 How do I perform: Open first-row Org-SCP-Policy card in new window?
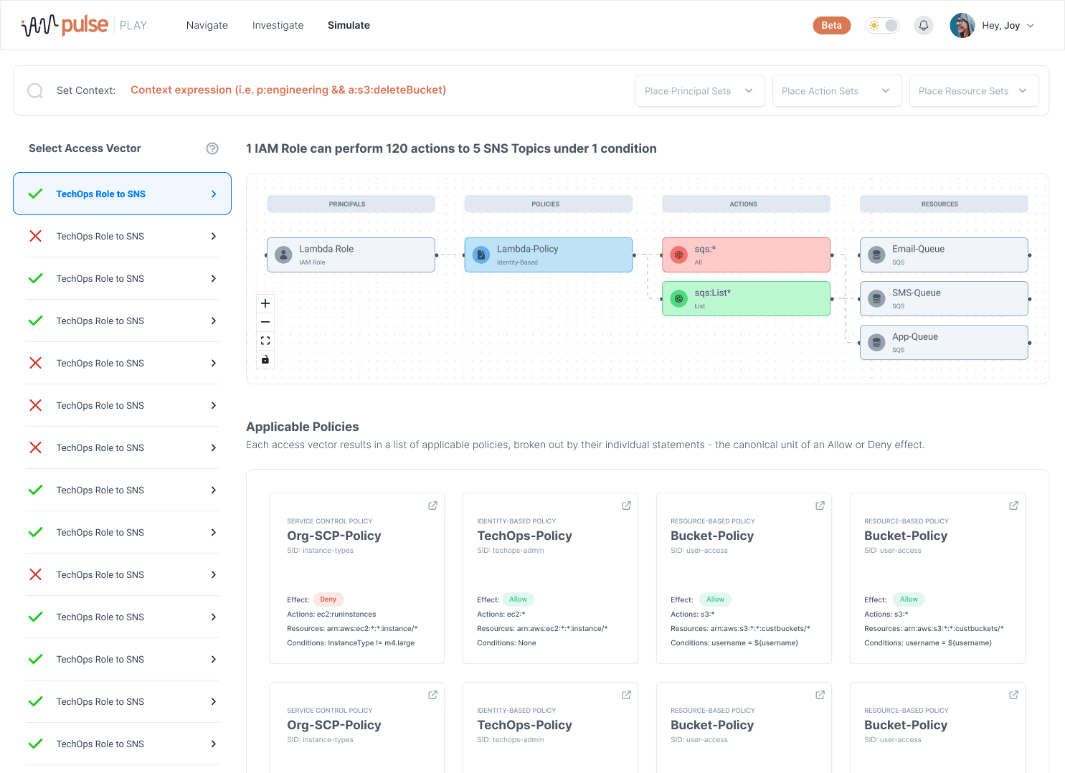tap(432, 506)
